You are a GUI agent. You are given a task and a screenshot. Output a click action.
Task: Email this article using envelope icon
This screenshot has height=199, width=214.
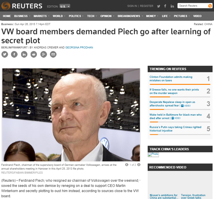[x=53, y=54]
